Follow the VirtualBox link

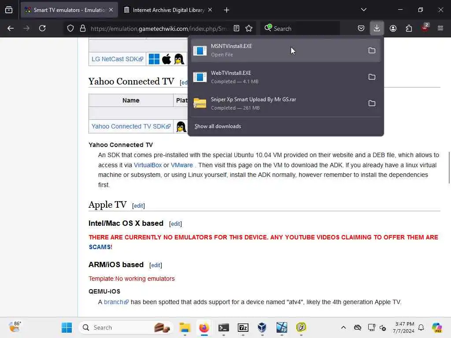[x=148, y=165]
